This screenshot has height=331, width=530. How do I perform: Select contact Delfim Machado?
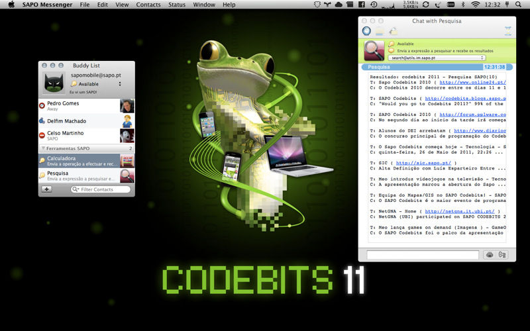(87, 121)
